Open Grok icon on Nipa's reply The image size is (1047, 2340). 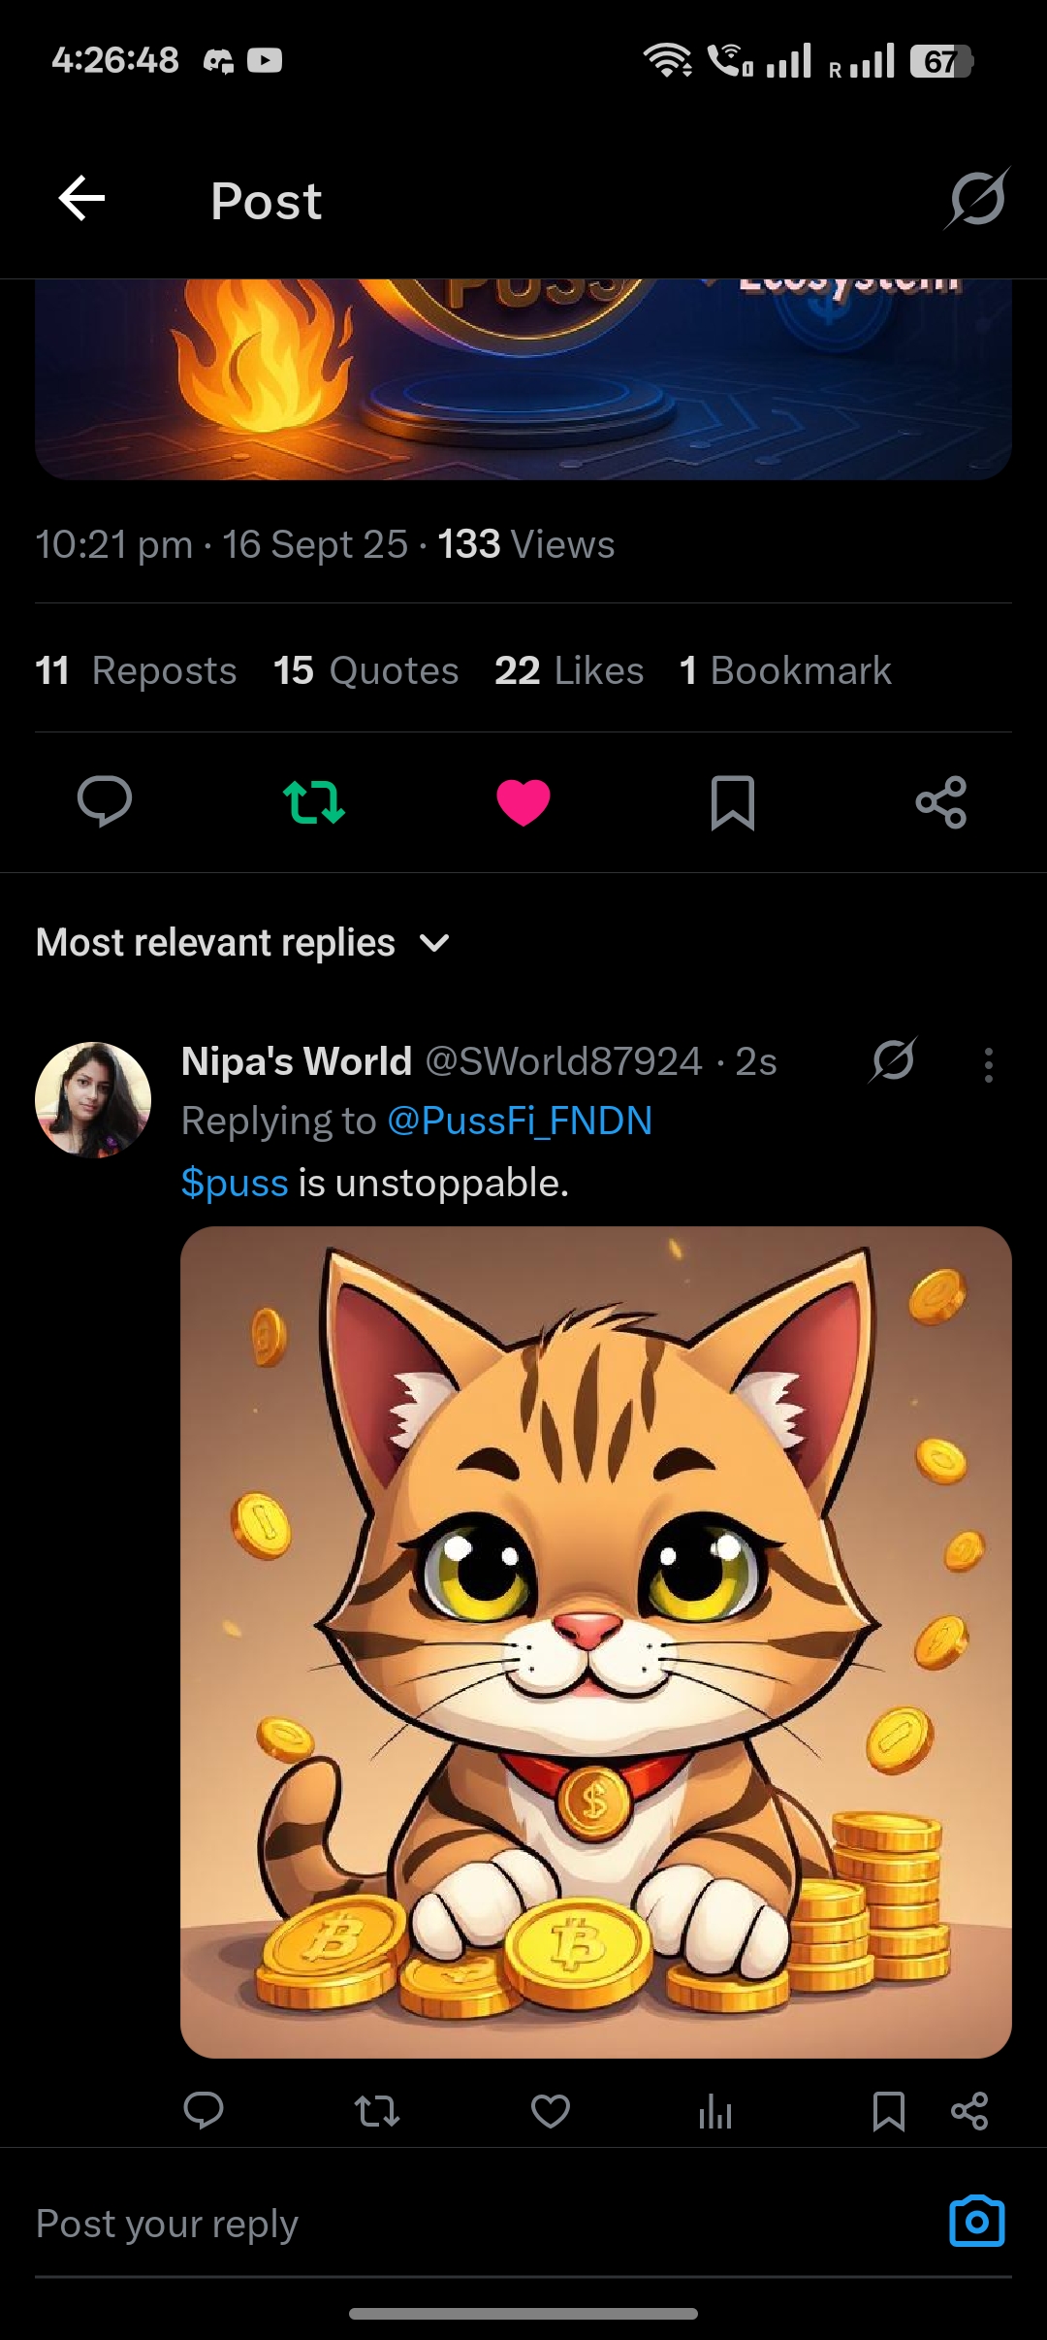point(893,1060)
